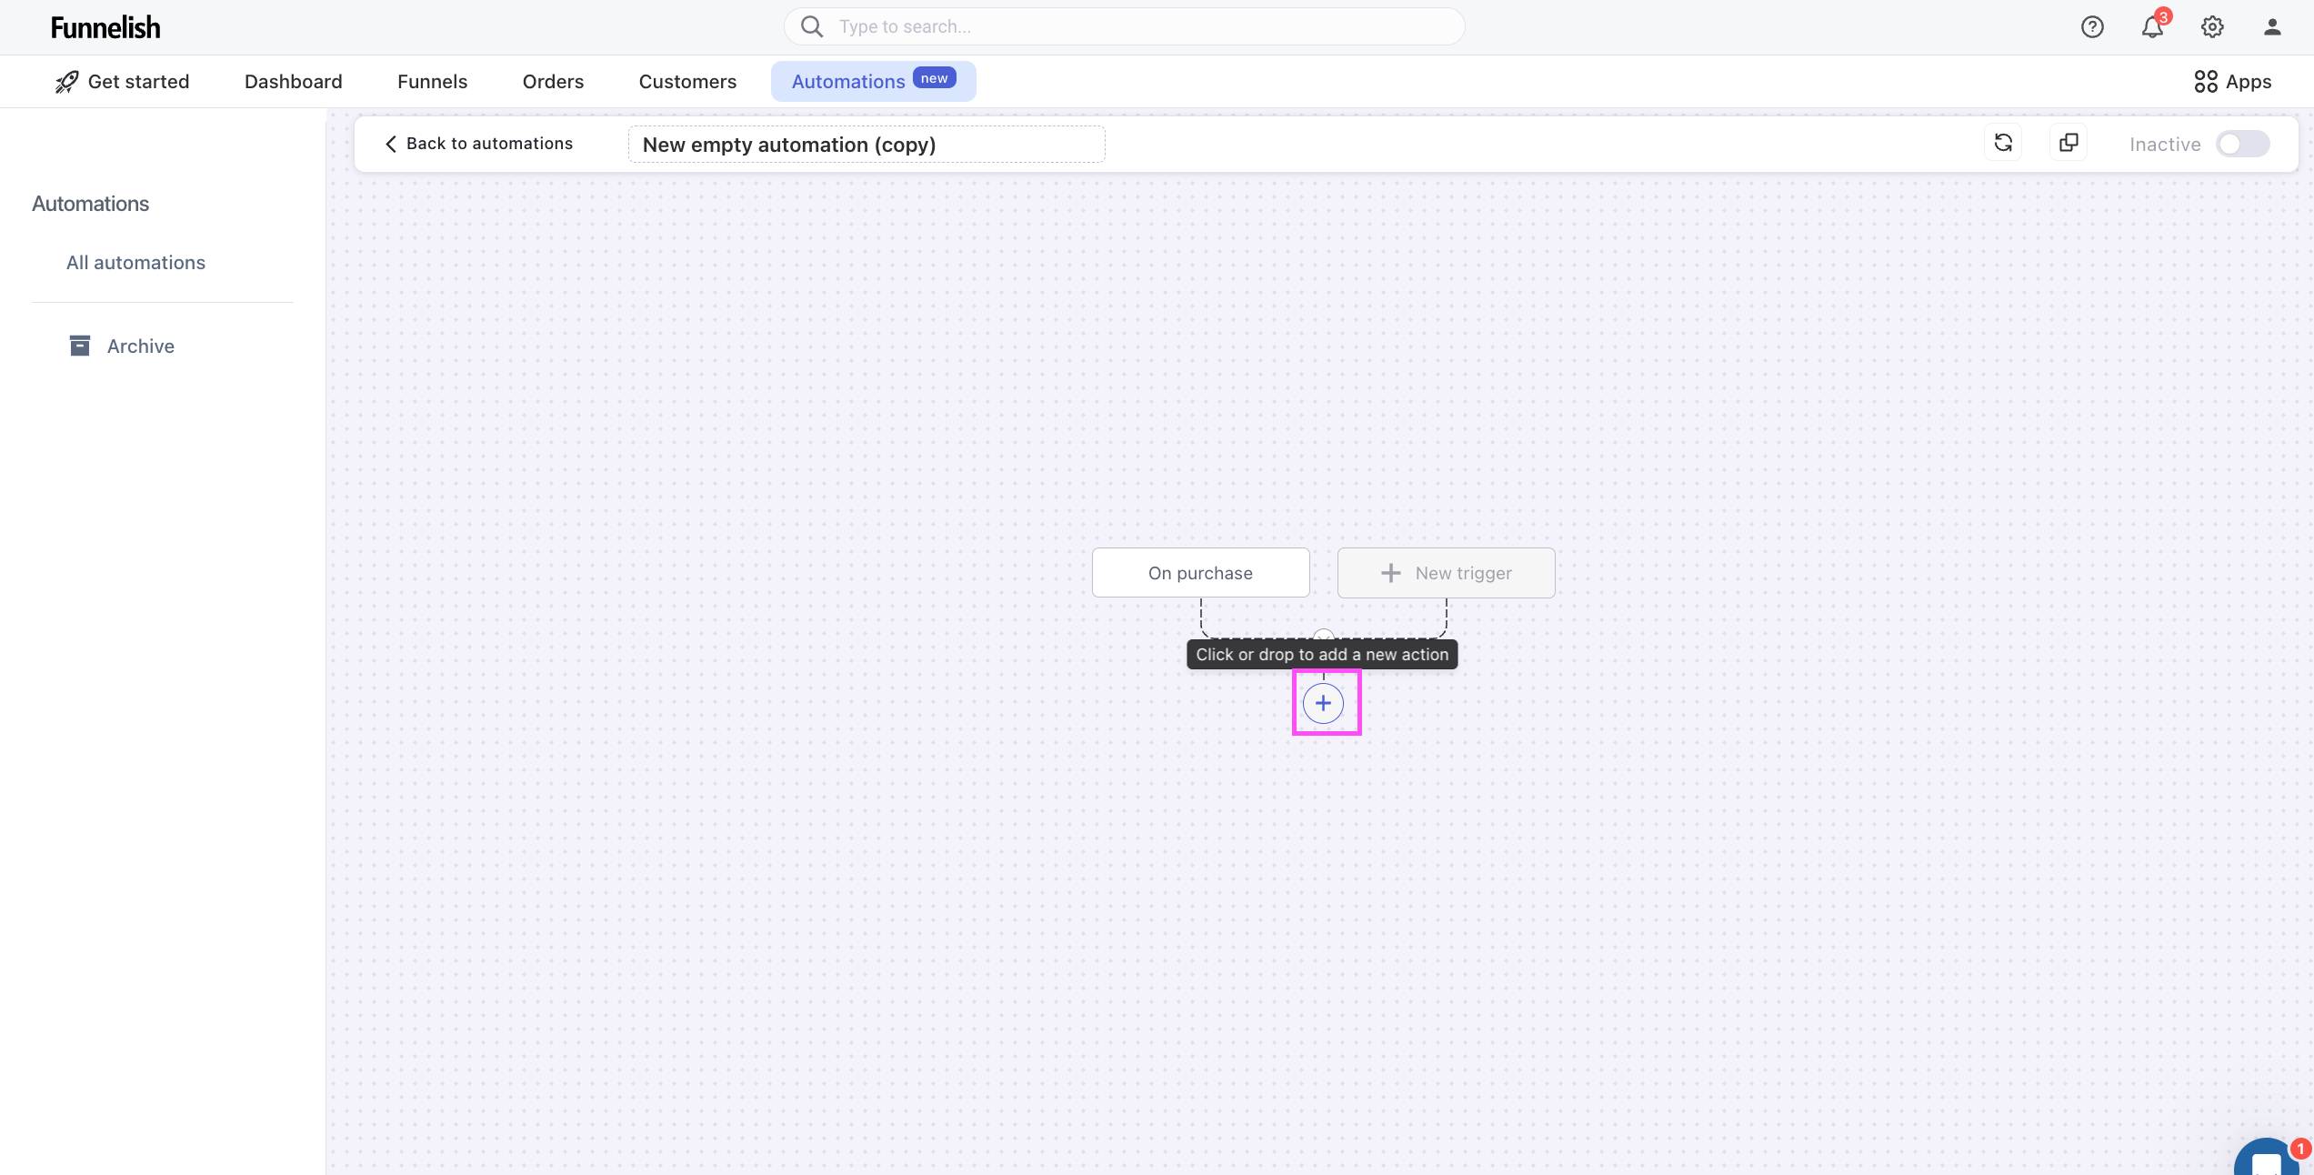Image resolution: width=2314 pixels, height=1175 pixels.
Task: Click the plus icon to add new action
Action: [x=1323, y=703]
